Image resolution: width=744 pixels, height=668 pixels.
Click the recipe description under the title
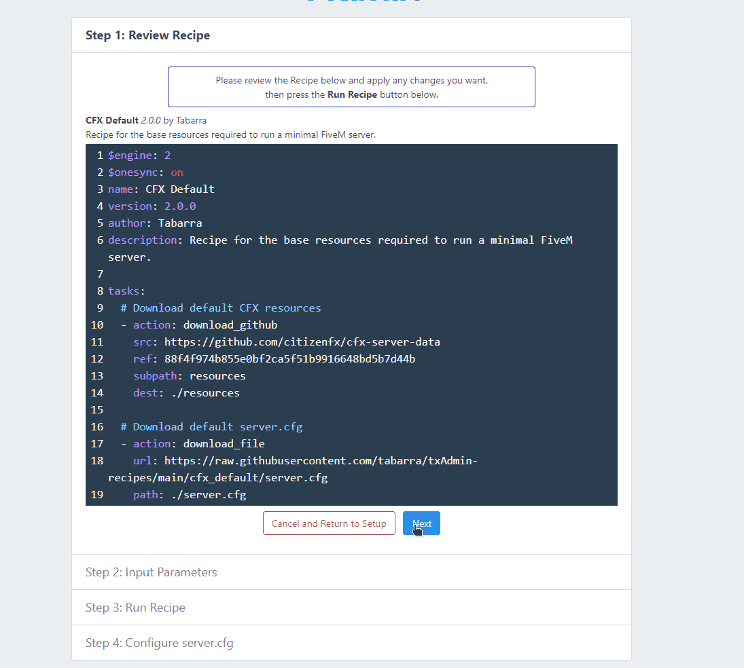pyautogui.click(x=230, y=134)
